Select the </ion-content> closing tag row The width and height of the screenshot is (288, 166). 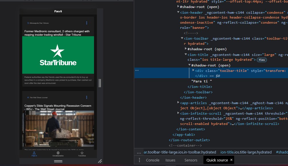191,129
